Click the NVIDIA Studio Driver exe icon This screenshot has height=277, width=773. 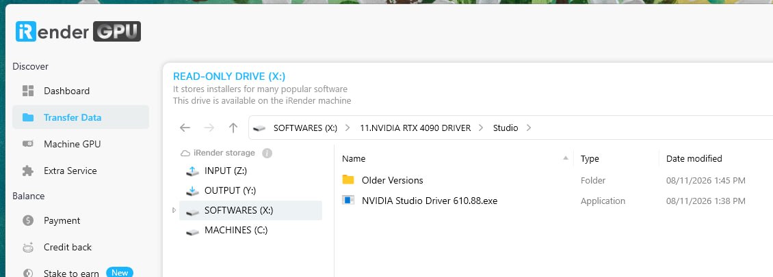349,200
